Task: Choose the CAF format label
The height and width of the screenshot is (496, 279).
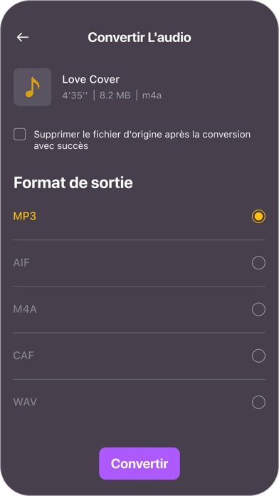Action: tap(23, 356)
